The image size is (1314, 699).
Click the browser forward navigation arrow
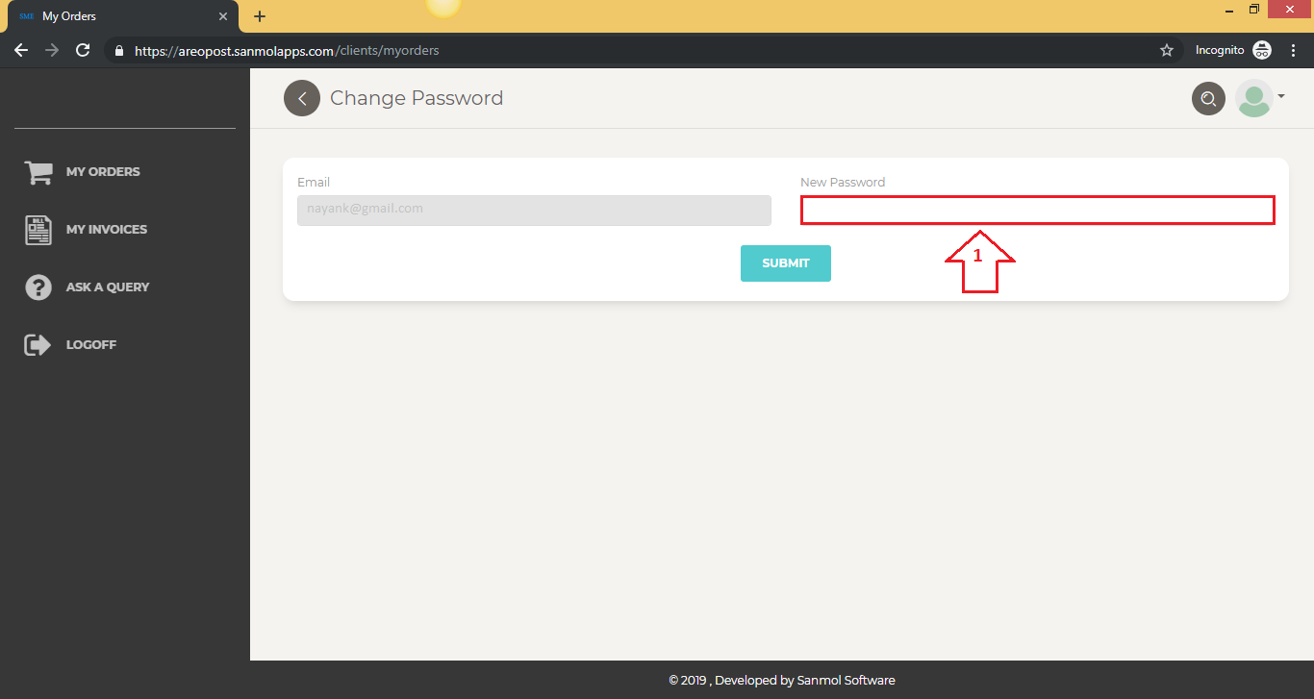[52, 50]
